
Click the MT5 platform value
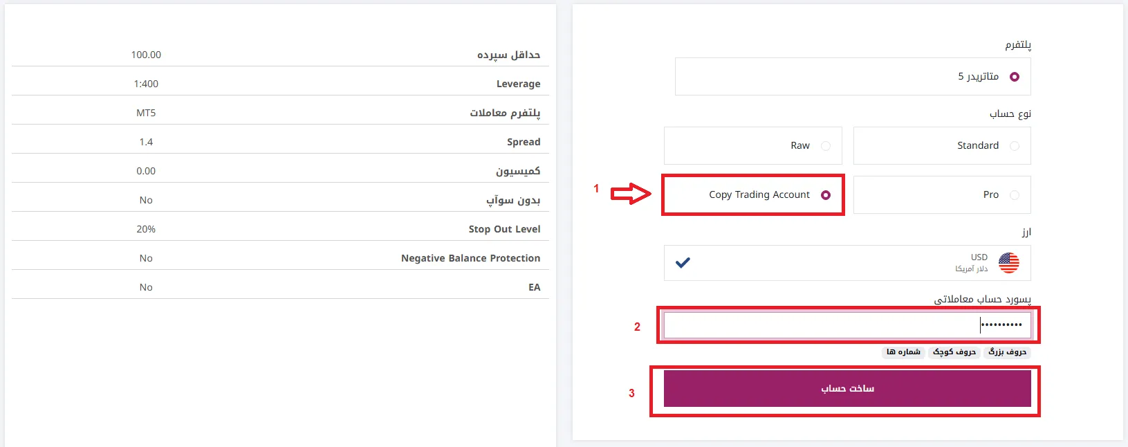click(x=146, y=113)
